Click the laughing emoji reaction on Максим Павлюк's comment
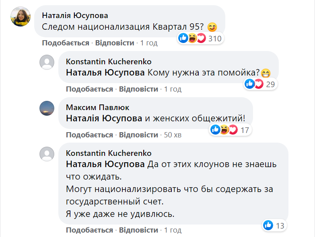Image resolution: width=315 pixels, height=237 pixels. coord(224,130)
